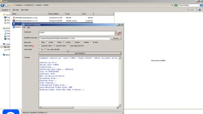Select the LPB-MultiCondot-BetaV1.0.1.rar file
The width and height of the screenshot is (203, 114).
(26, 21)
